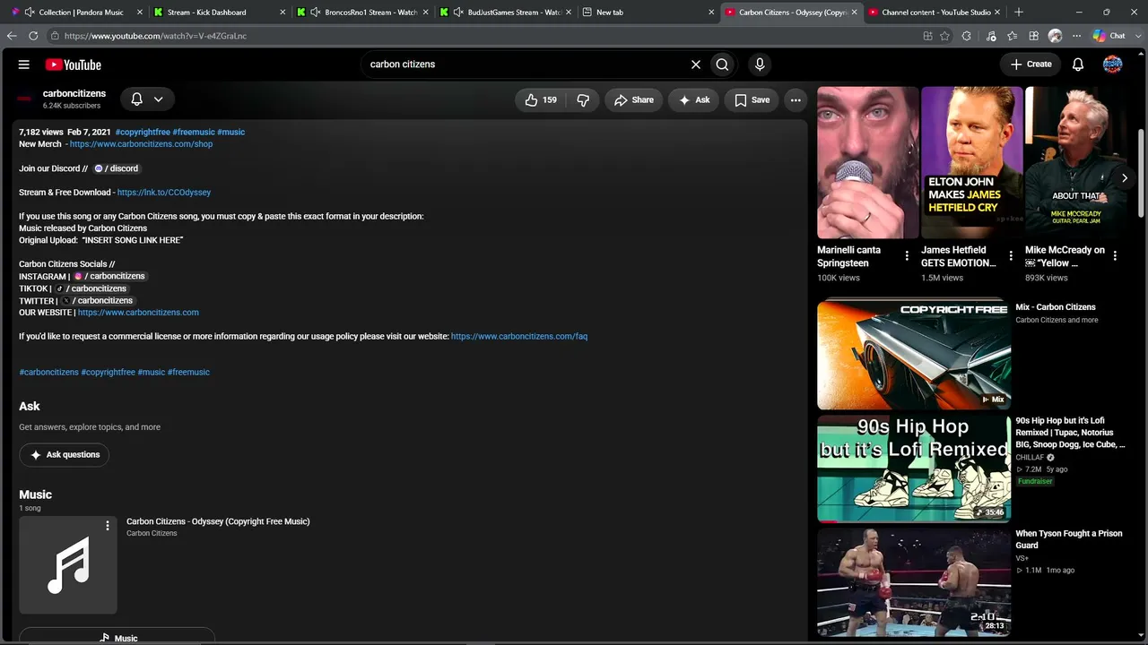
Task: Clear the search box with the X
Action: point(695,64)
